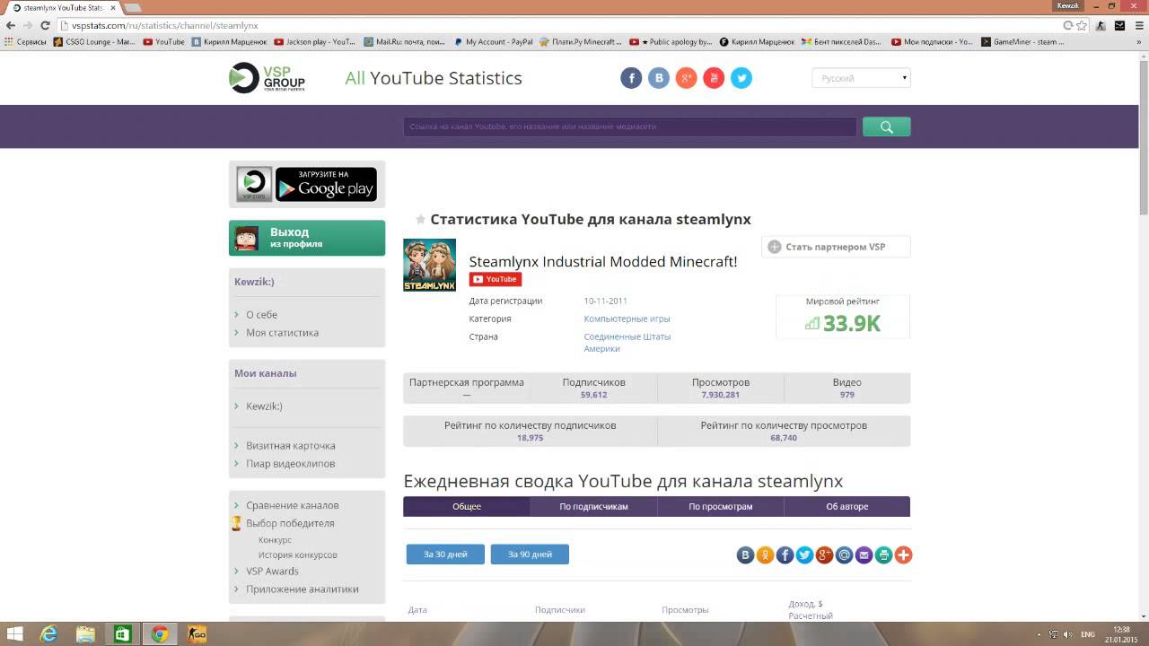Click the red YouTube badge under channel name

coord(496,279)
